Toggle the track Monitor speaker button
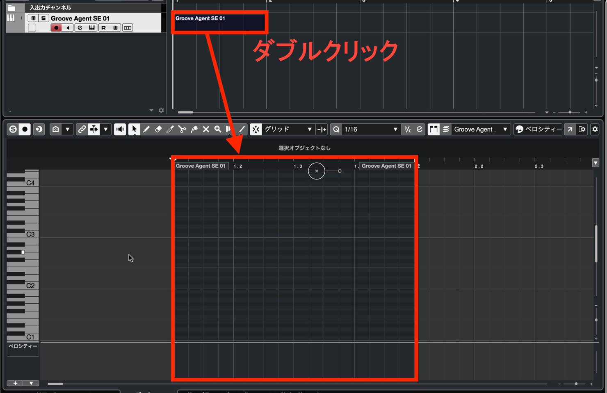The image size is (607, 393). point(68,27)
